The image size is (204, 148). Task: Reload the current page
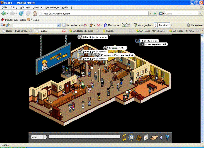coord(21,14)
